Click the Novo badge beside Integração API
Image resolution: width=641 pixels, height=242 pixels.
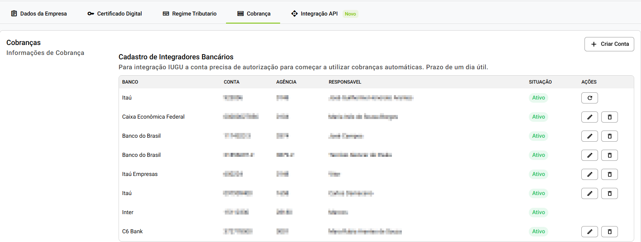[x=350, y=14]
